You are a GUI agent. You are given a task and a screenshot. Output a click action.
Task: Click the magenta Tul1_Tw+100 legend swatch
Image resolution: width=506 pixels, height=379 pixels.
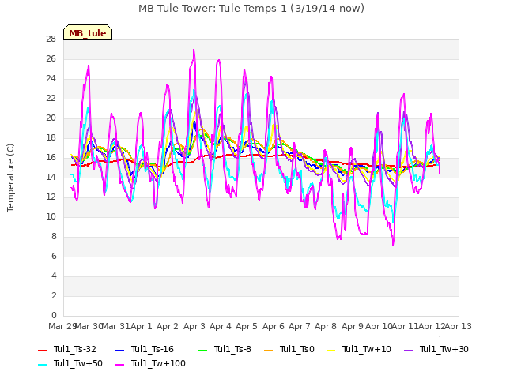119,365
